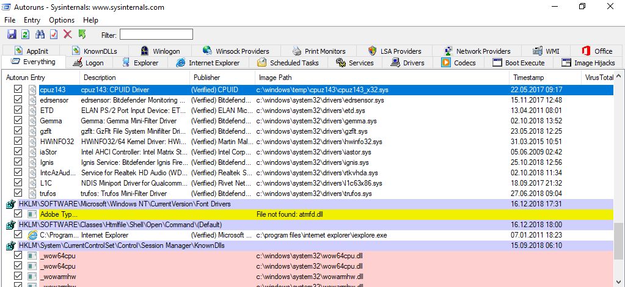
Task: Uncheck the edrsensor entry checkbox
Action: [18, 100]
